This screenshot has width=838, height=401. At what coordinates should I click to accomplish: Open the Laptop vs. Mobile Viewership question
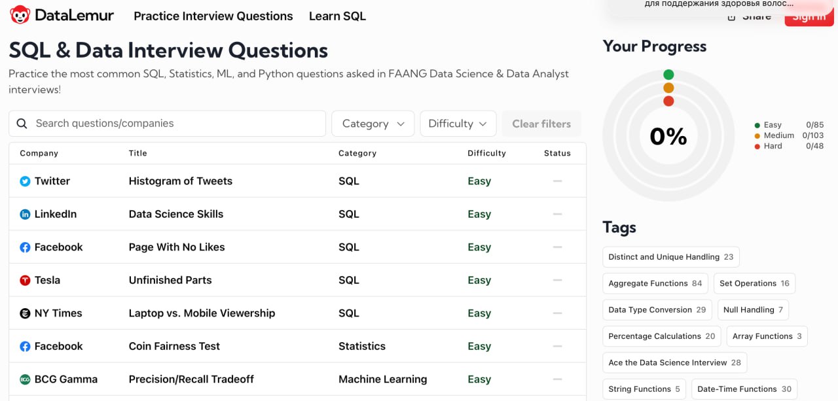tap(202, 313)
